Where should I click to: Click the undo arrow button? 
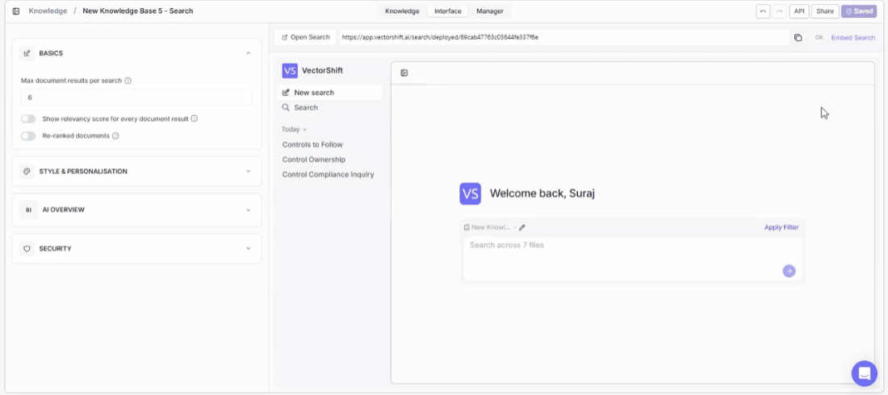[x=763, y=11]
